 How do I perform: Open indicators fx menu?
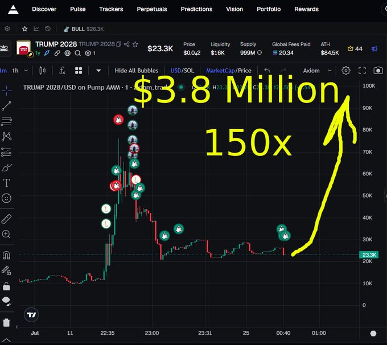click(x=62, y=71)
